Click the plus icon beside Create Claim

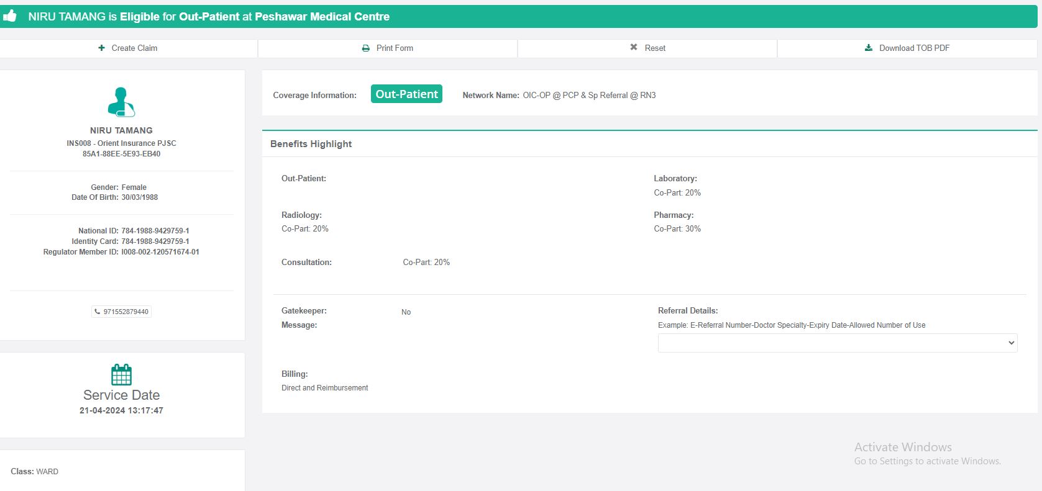pos(101,48)
